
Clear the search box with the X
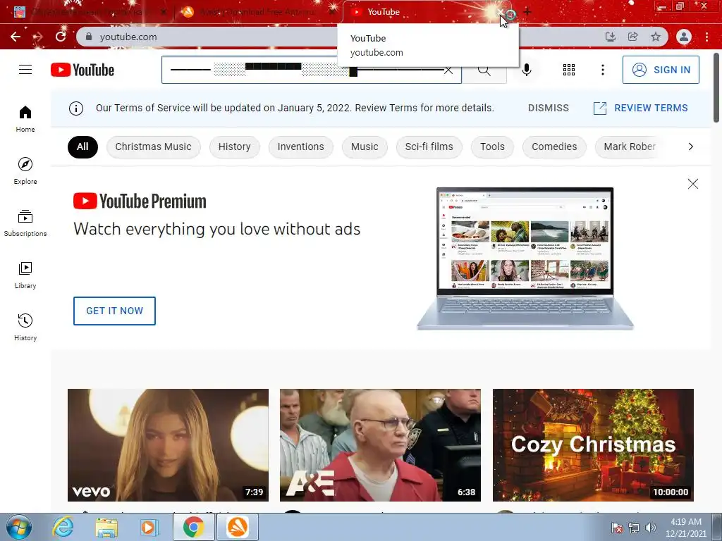tap(448, 70)
